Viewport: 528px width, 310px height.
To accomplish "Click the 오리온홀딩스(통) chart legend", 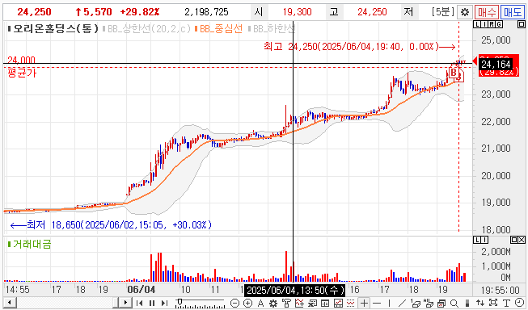I will click(x=53, y=28).
